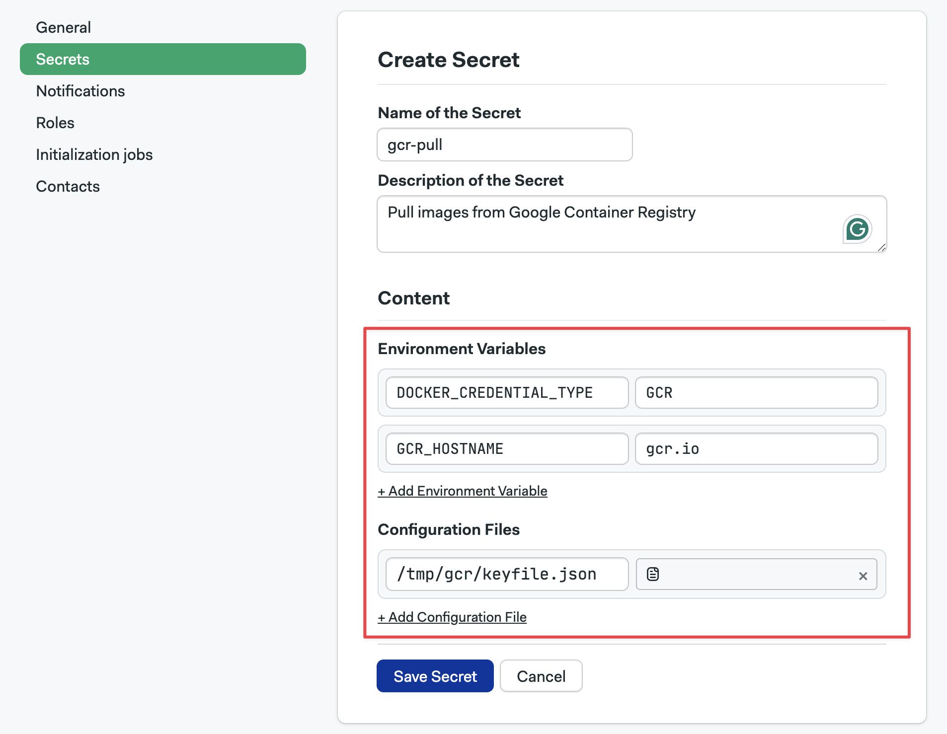Image resolution: width=947 pixels, height=734 pixels.
Task: Click the uploaded file document icon
Action: pyautogui.click(x=653, y=574)
